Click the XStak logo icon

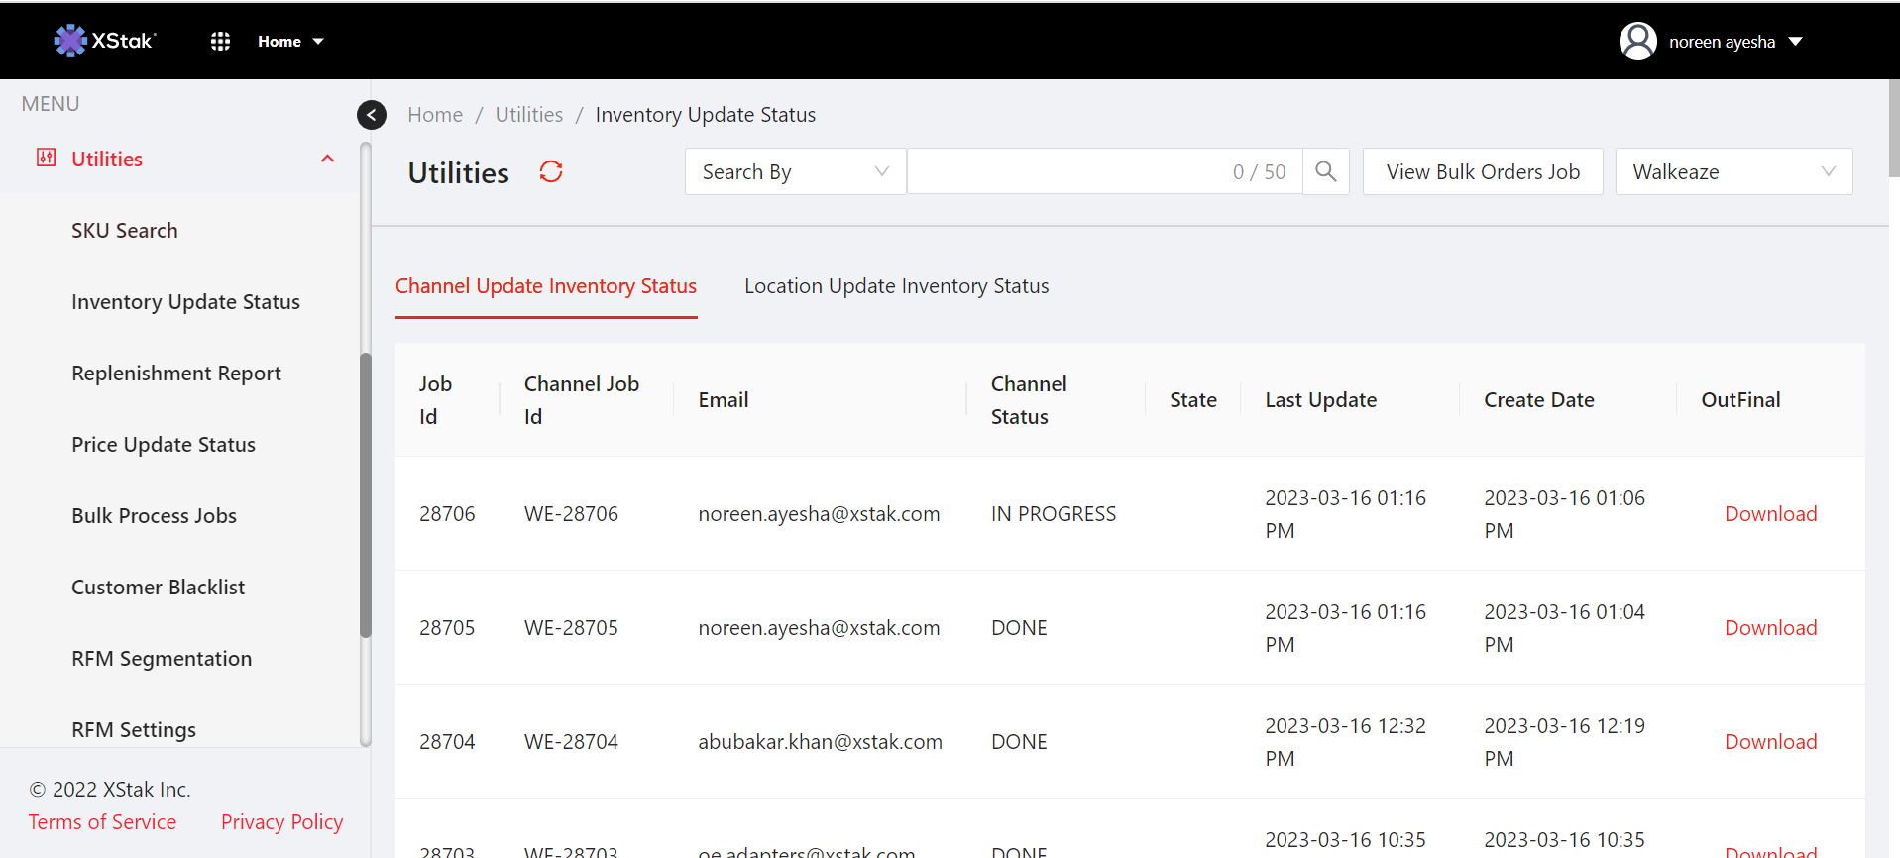(x=70, y=41)
